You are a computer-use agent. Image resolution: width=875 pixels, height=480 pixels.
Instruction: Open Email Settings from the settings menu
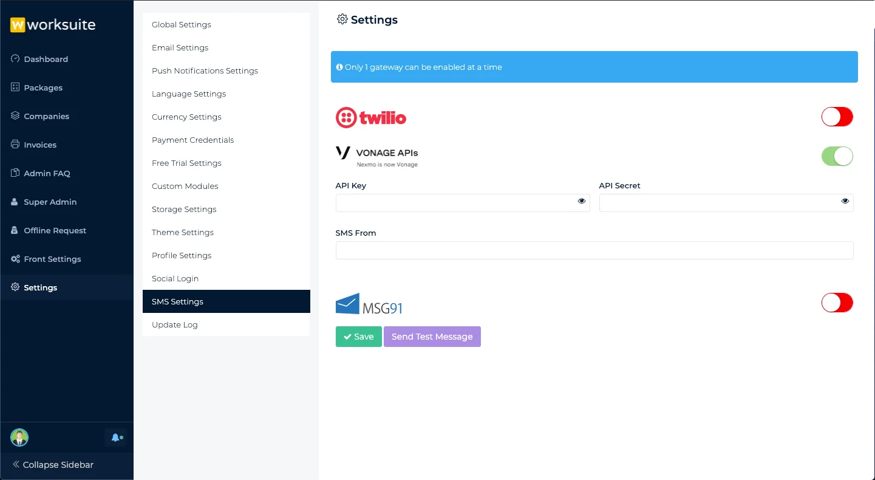coord(180,47)
